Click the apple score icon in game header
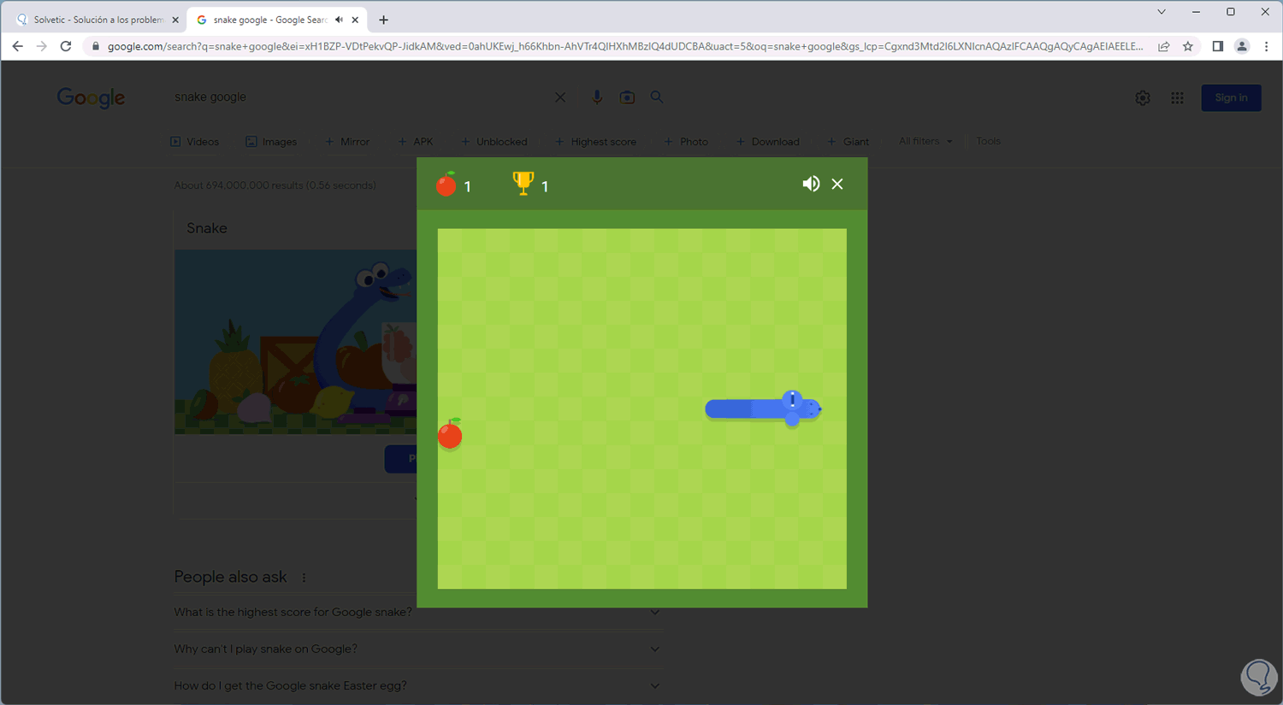Image resolution: width=1283 pixels, height=705 pixels. (x=446, y=184)
